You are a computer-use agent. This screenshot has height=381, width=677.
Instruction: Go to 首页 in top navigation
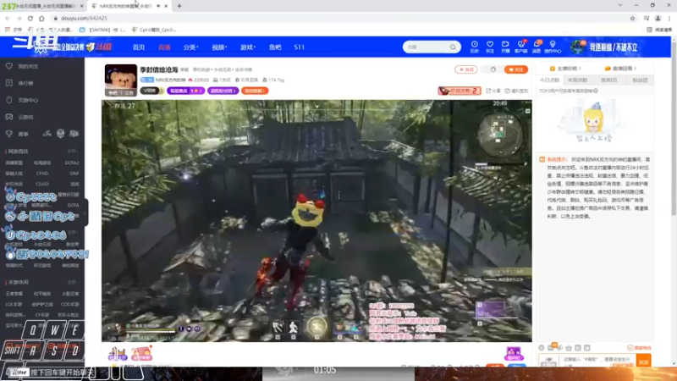(x=139, y=47)
